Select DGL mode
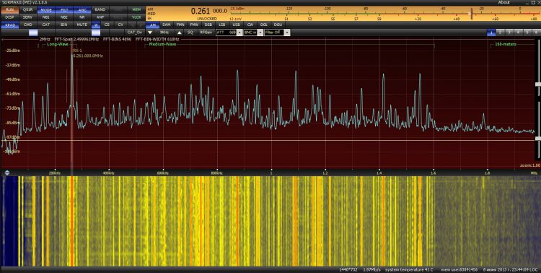The image size is (541, 273). click(x=264, y=25)
